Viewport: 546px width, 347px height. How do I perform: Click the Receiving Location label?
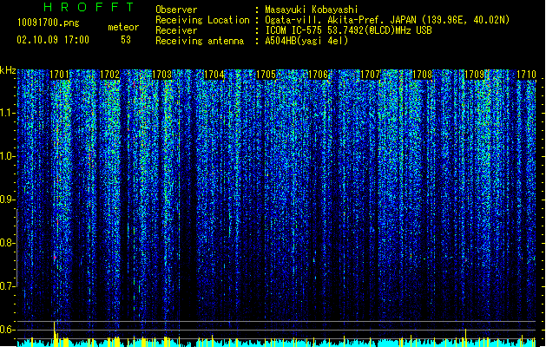202,20
